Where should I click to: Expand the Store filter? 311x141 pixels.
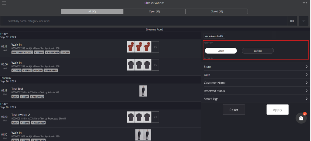pyautogui.click(x=256, y=67)
